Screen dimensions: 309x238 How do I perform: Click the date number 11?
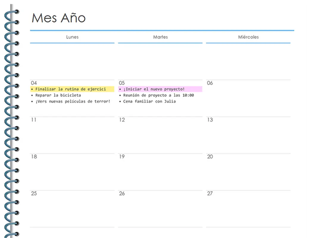tap(34, 120)
